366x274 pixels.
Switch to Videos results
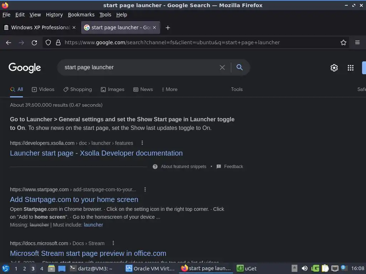[x=43, y=90]
